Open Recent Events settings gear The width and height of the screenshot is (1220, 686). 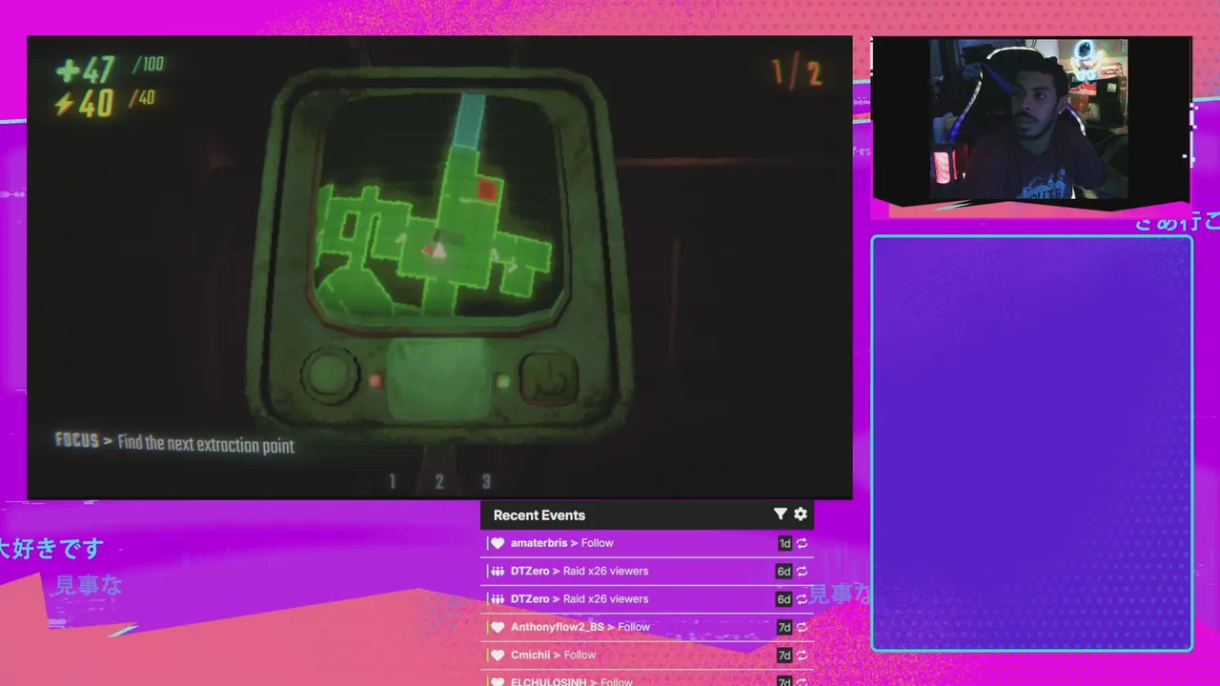(801, 514)
